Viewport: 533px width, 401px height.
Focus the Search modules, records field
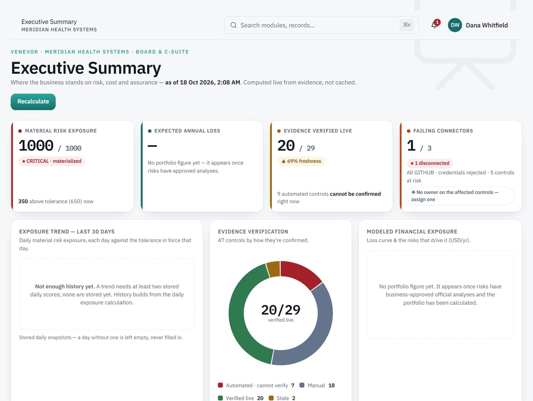point(322,25)
